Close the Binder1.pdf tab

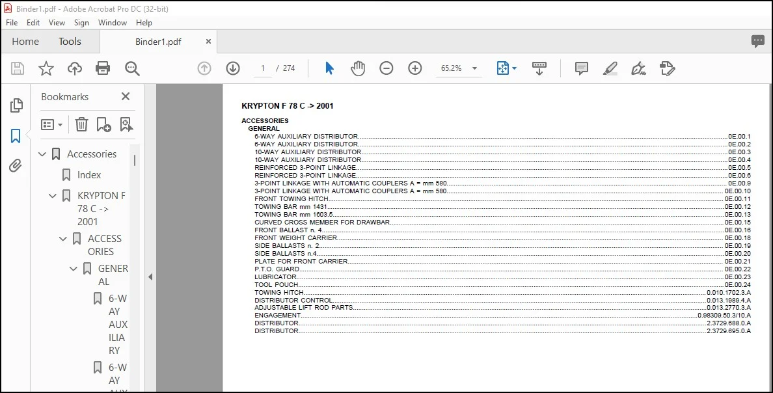click(x=208, y=42)
